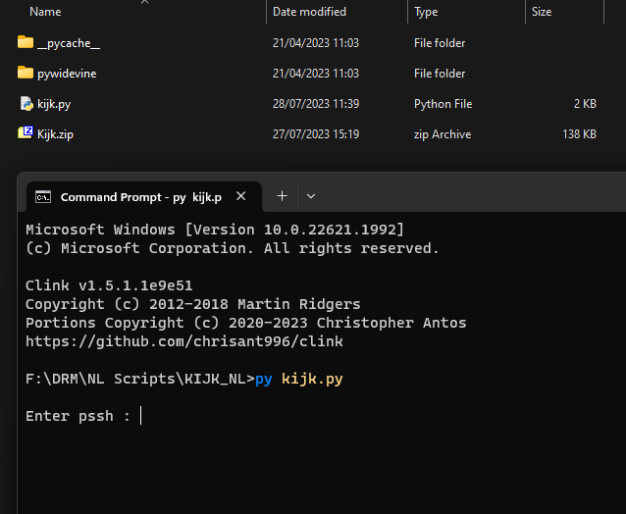Sort files by Type column
This screenshot has height=514, width=626.
pyautogui.click(x=426, y=12)
